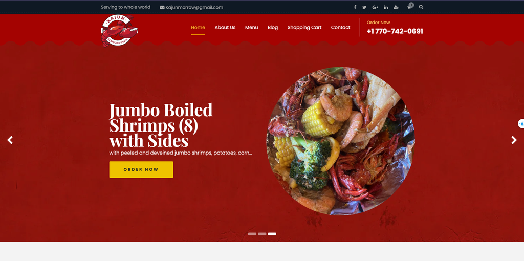Open the search magnifier icon
The height and width of the screenshot is (261, 524).
pyautogui.click(x=421, y=7)
